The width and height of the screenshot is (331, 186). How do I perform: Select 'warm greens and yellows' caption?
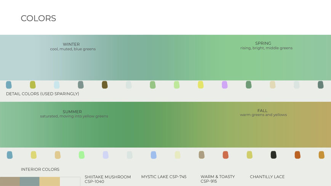(x=264, y=115)
